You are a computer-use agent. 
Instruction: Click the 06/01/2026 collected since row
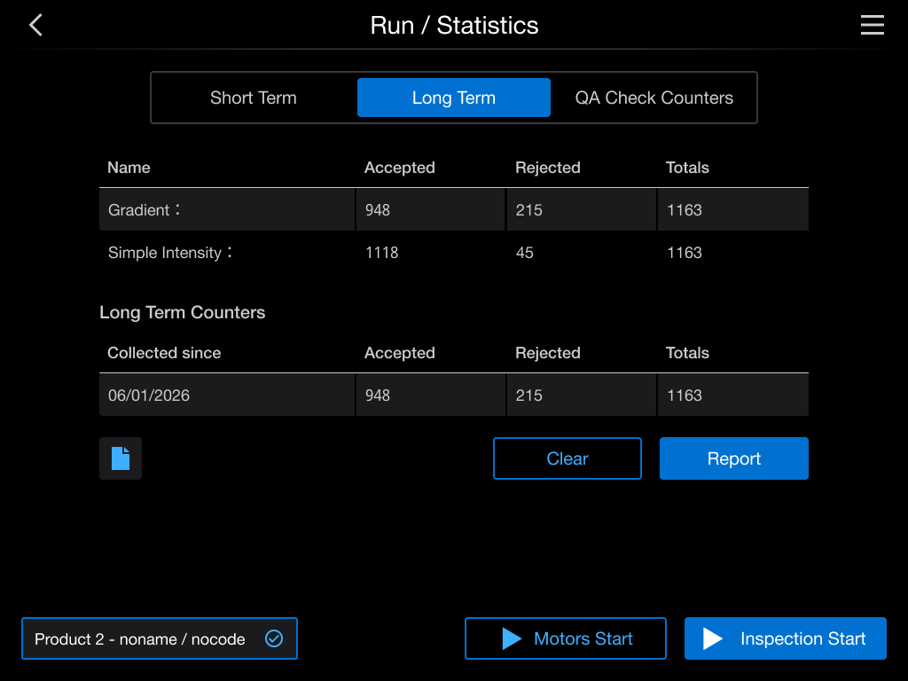pyautogui.click(x=453, y=395)
